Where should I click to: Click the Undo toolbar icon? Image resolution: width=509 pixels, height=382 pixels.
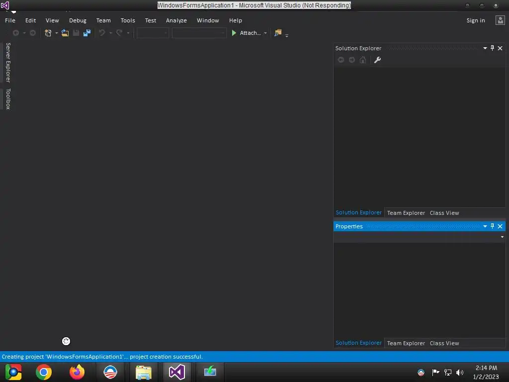tap(102, 33)
